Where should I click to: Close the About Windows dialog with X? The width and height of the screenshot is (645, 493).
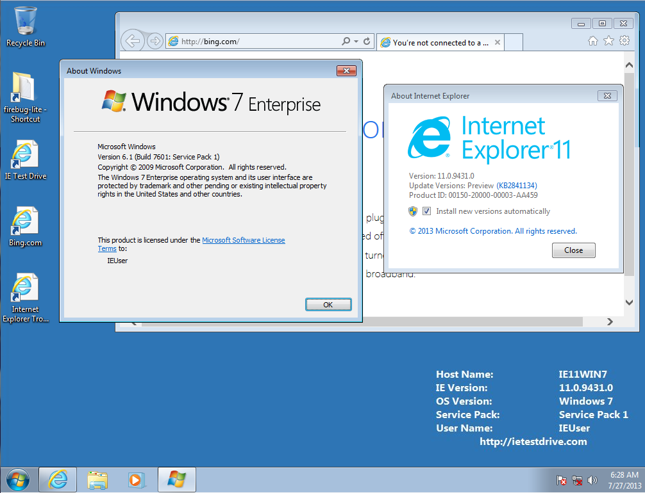pyautogui.click(x=346, y=70)
